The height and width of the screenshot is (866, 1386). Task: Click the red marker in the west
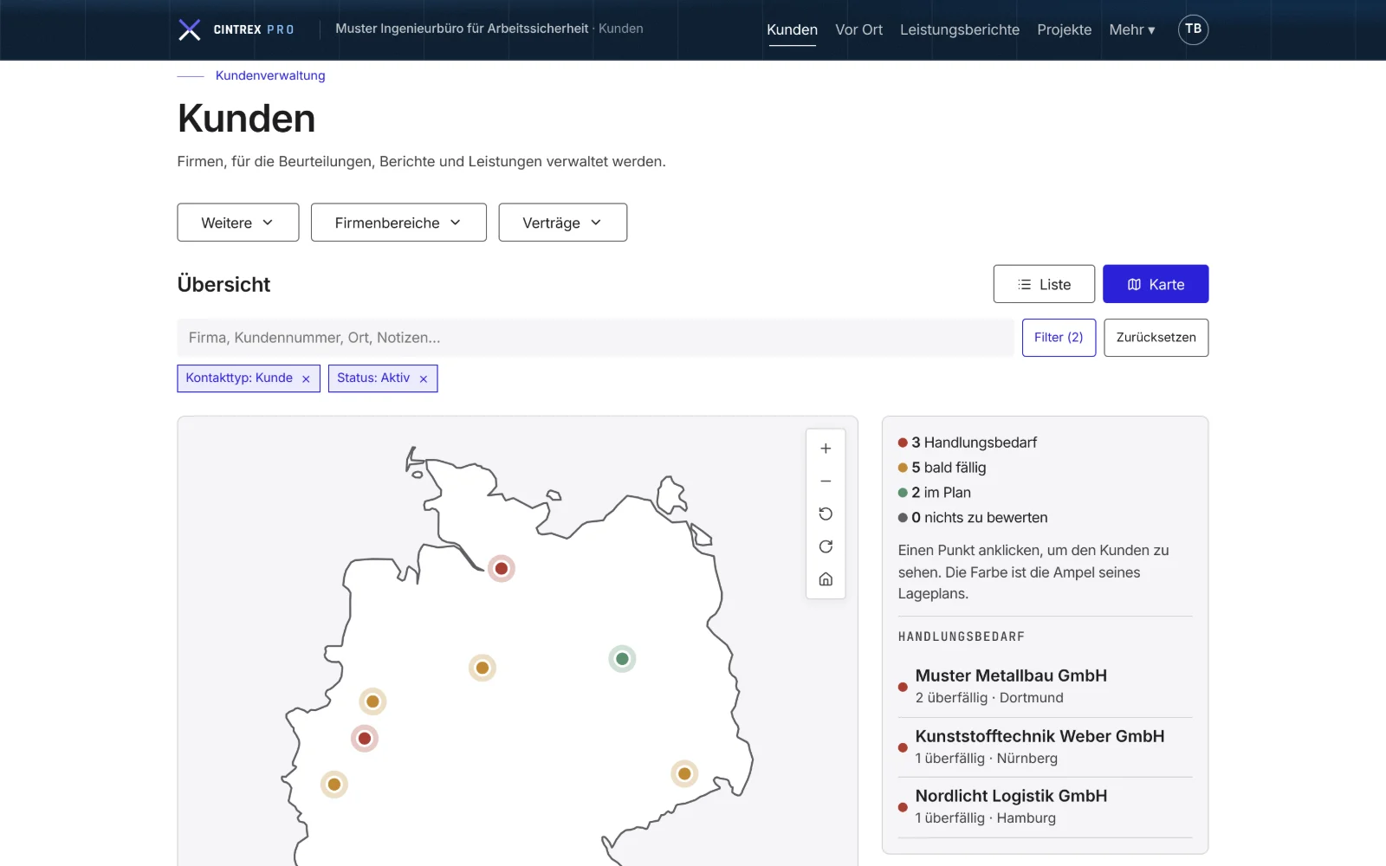click(365, 739)
